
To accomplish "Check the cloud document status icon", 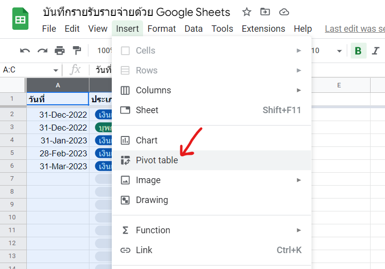I will click(x=284, y=12).
